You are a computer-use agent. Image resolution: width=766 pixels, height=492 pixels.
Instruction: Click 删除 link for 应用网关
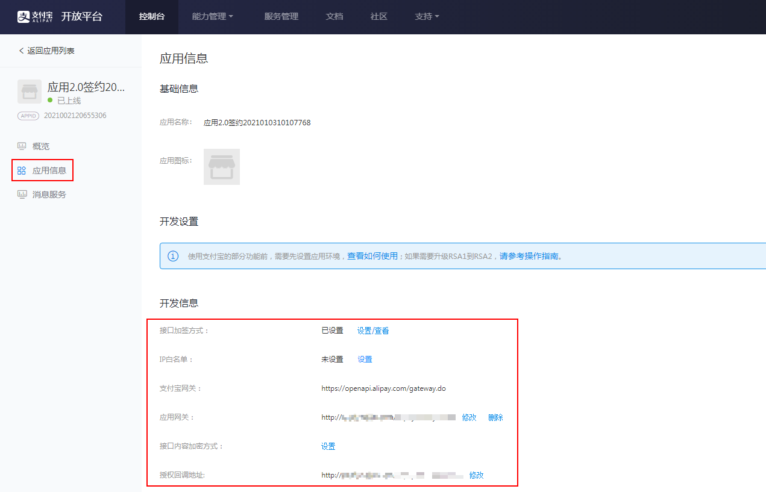click(495, 417)
